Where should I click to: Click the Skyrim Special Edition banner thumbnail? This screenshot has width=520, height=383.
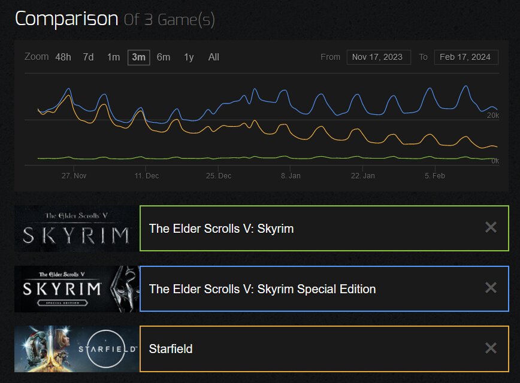point(76,289)
